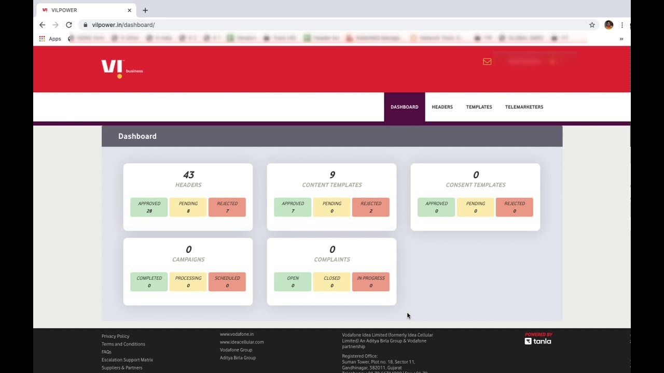Open the Telemarketers menu tab
This screenshot has height=373, width=664.
click(x=524, y=107)
